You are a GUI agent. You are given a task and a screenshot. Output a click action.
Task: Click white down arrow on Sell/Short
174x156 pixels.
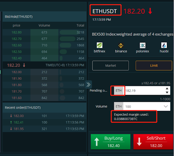click(x=139, y=142)
